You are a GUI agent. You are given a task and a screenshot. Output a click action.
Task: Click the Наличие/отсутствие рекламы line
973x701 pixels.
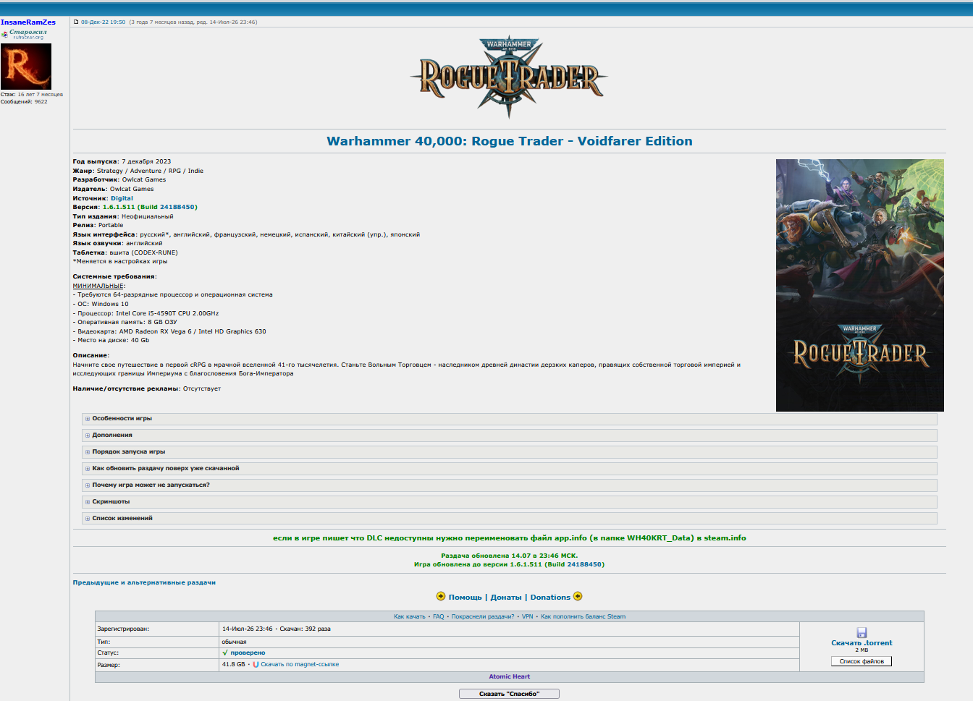147,389
